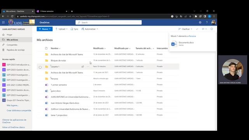249x140 pixels.
Task: Go to Hogar in the sidebar
Action: point(9,35)
